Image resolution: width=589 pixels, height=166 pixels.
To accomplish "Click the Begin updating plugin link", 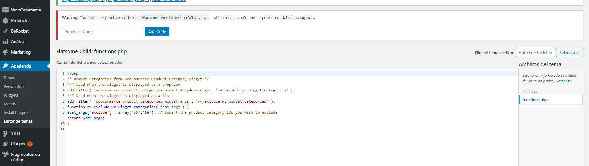I will pos(128,1).
